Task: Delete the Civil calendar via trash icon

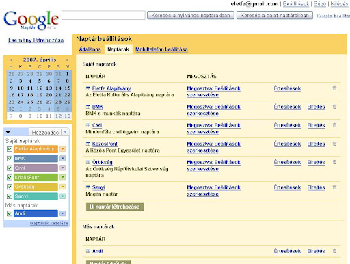Action: click(x=334, y=125)
